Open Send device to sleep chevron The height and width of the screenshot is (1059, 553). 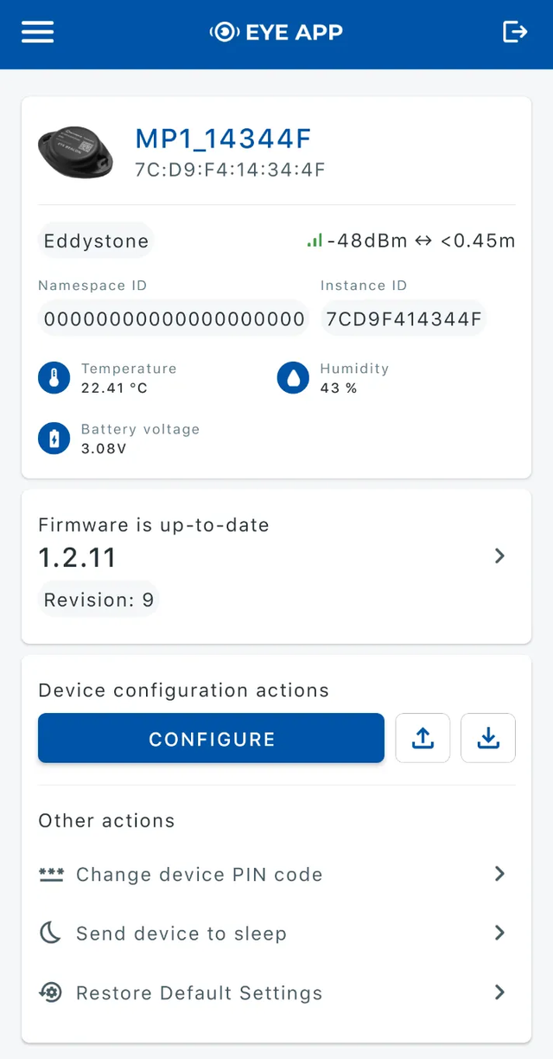tap(499, 933)
